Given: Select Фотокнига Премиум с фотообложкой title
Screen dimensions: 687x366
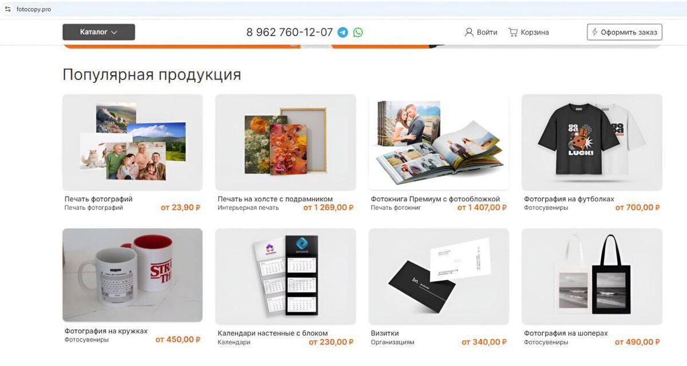Looking at the screenshot, I should pyautogui.click(x=435, y=199).
